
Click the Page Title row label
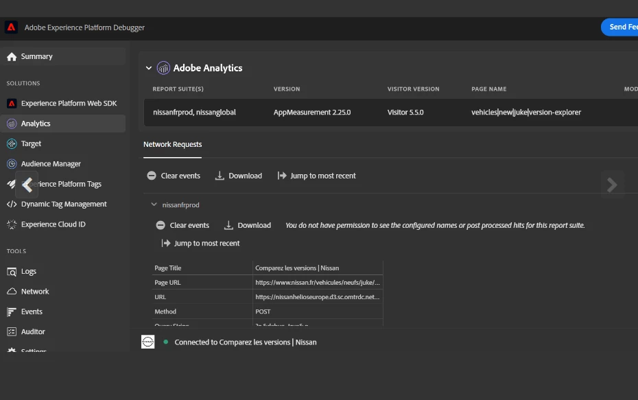coord(167,268)
